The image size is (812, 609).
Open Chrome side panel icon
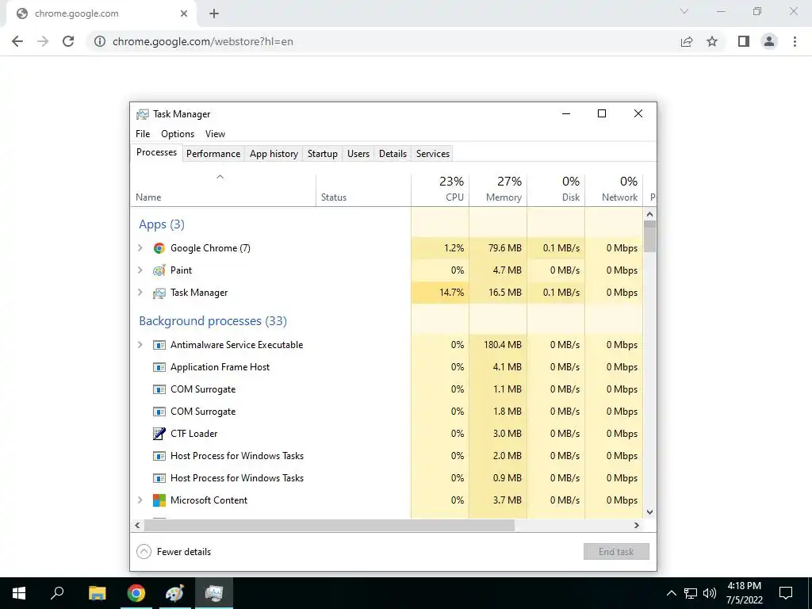coord(744,41)
